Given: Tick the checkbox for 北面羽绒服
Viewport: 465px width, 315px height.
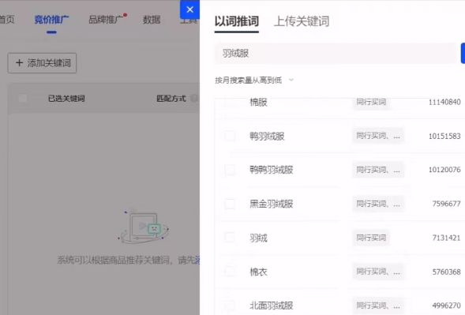Looking at the screenshot, I should coord(230,306).
